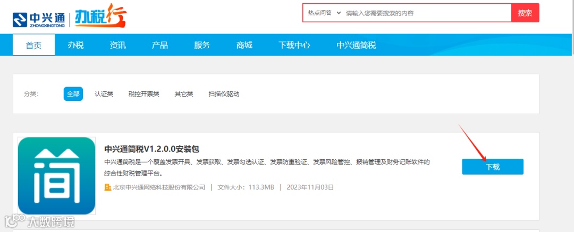This screenshot has width=574, height=232.
Task: Filter by 扫描仪驱动 category
Action: click(224, 94)
